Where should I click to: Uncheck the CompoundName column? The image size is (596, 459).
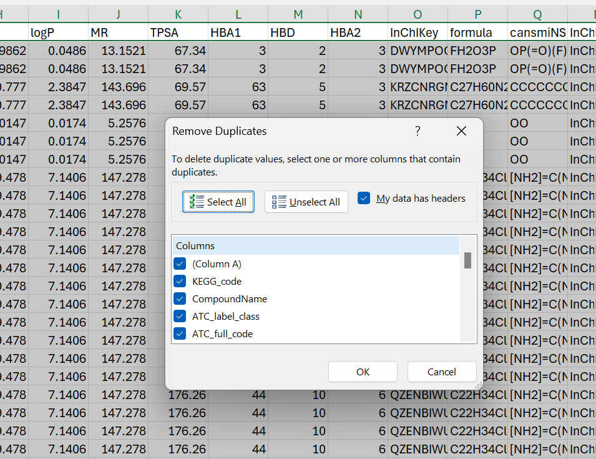[x=180, y=299]
